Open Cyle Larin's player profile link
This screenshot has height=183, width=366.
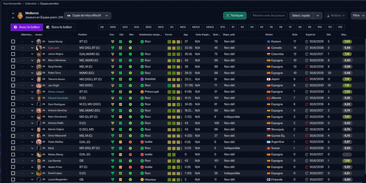(53, 48)
